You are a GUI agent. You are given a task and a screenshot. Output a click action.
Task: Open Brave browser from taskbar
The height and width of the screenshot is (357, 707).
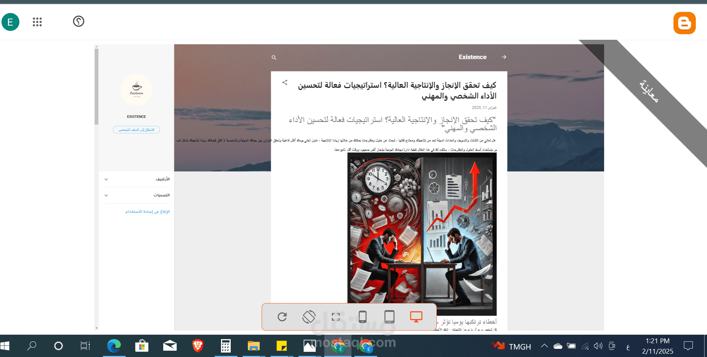[198, 346]
